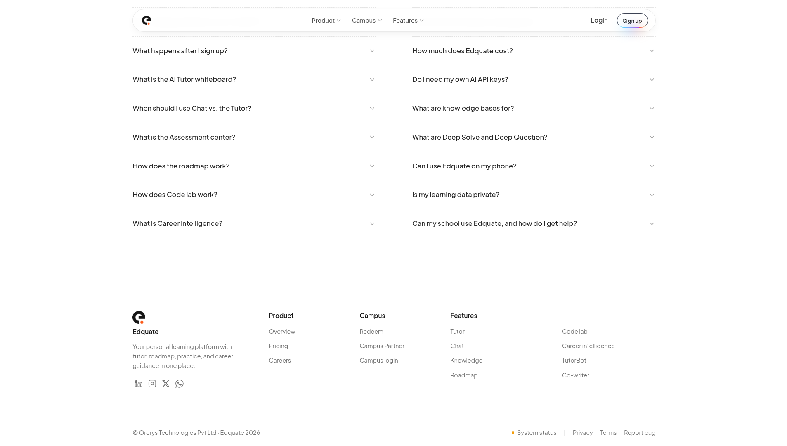
Task: Click the Orcrys Technologies copyright text
Action: 196,433
